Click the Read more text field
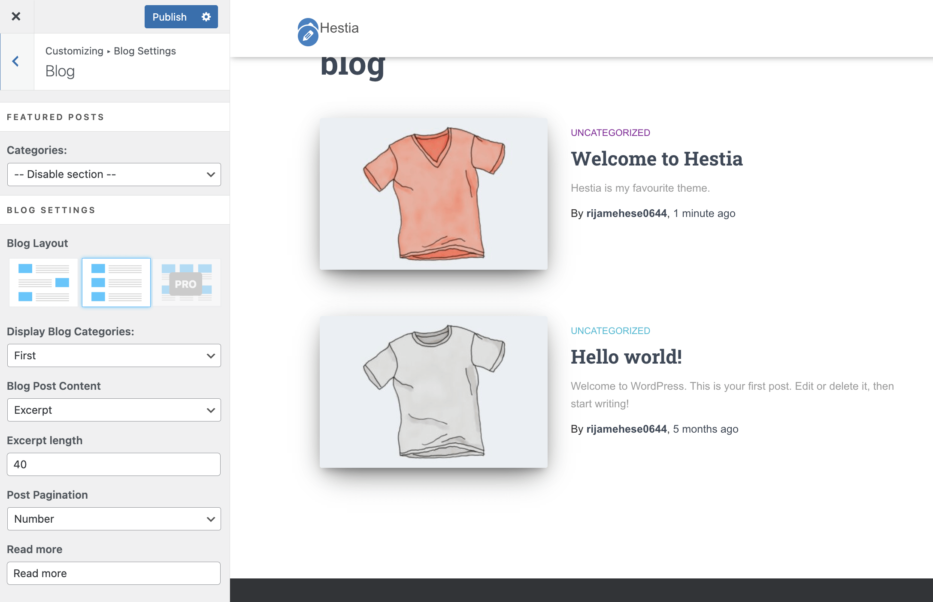 pyautogui.click(x=114, y=573)
